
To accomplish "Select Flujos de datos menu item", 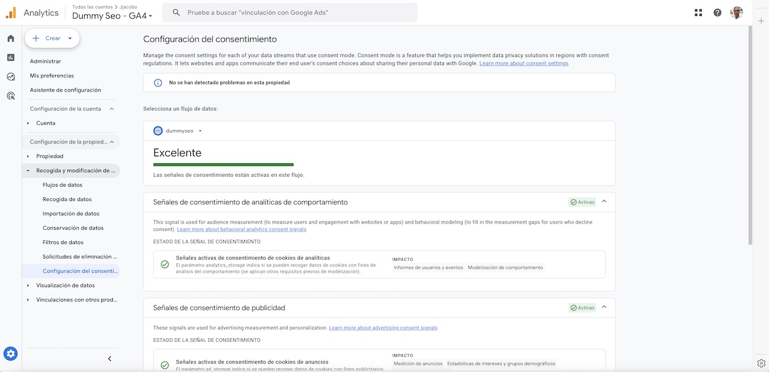I will click(x=62, y=185).
